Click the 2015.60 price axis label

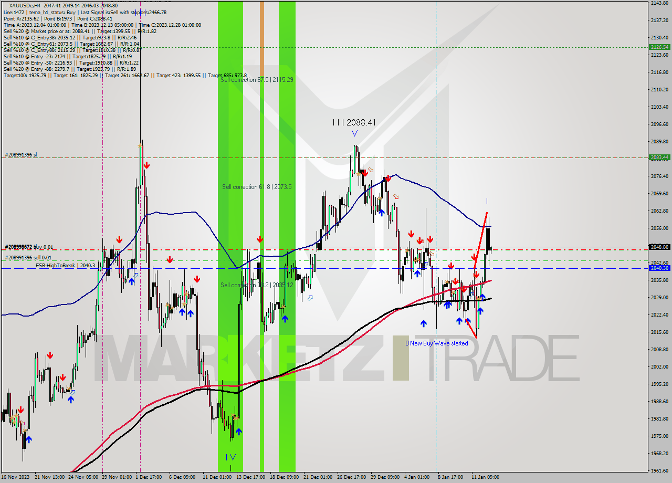tap(659, 332)
